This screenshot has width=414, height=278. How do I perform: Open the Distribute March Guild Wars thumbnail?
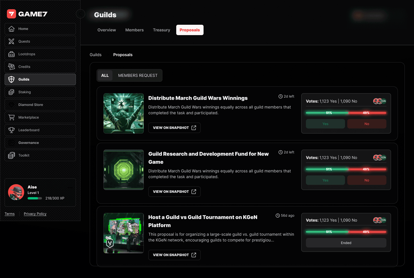(x=124, y=113)
